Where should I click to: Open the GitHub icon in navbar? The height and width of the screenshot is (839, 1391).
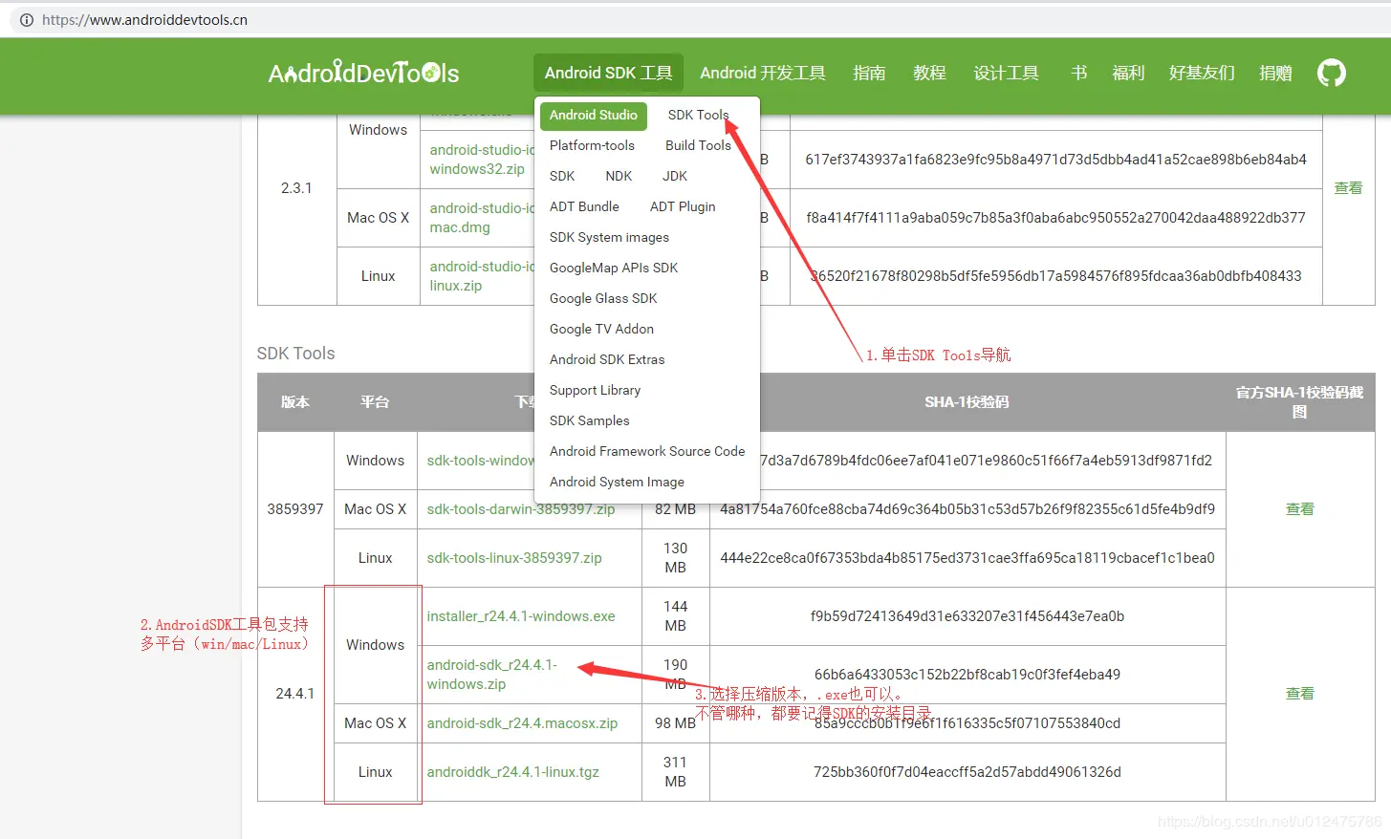coord(1331,73)
